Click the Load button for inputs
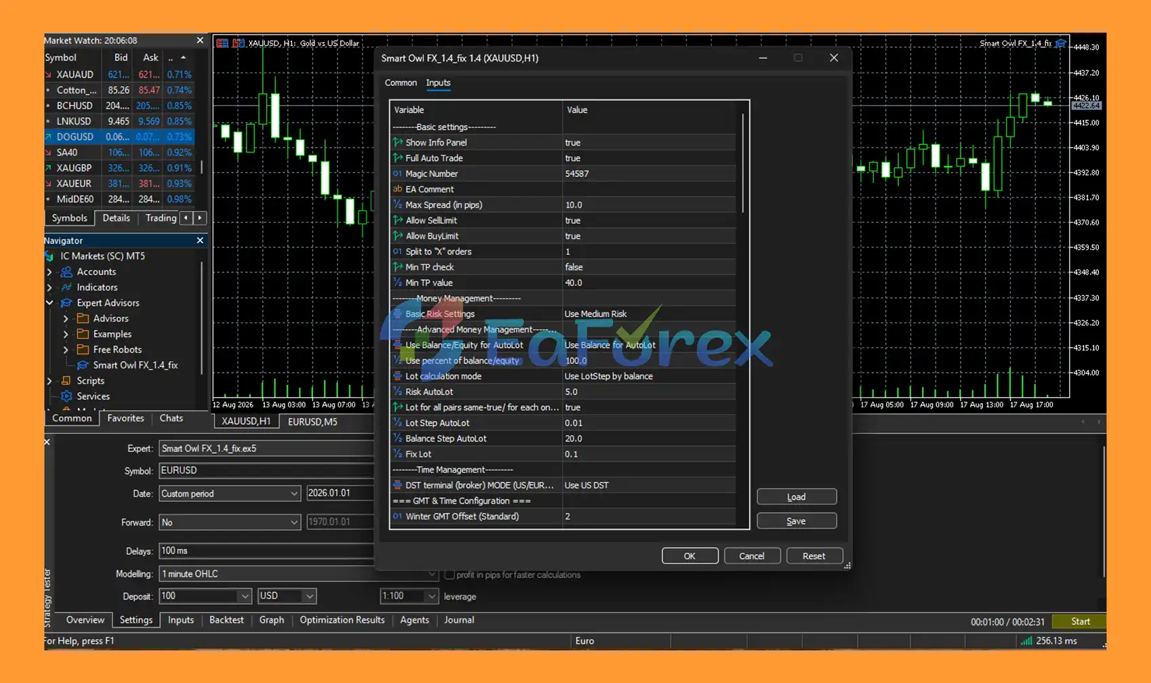The height and width of the screenshot is (683, 1151). (x=797, y=497)
